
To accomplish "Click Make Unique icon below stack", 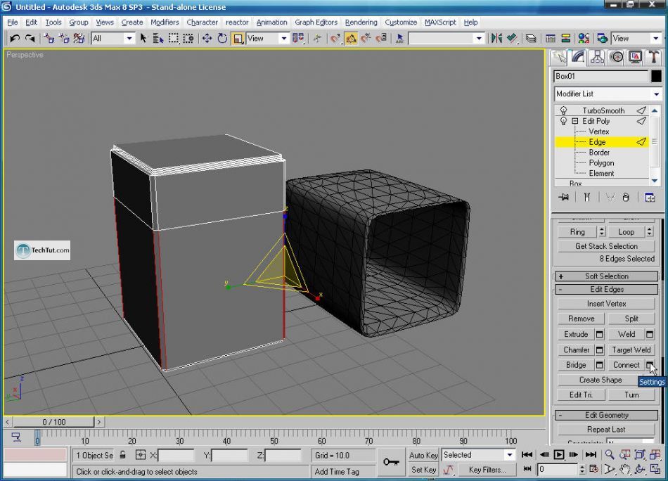I will click(x=610, y=198).
